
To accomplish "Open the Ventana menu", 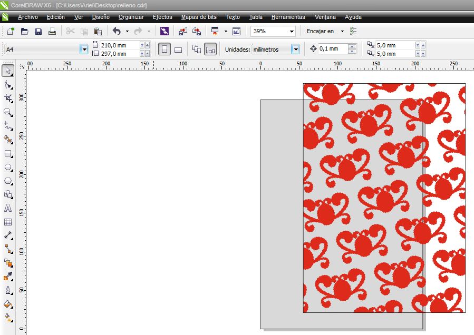I will click(325, 17).
